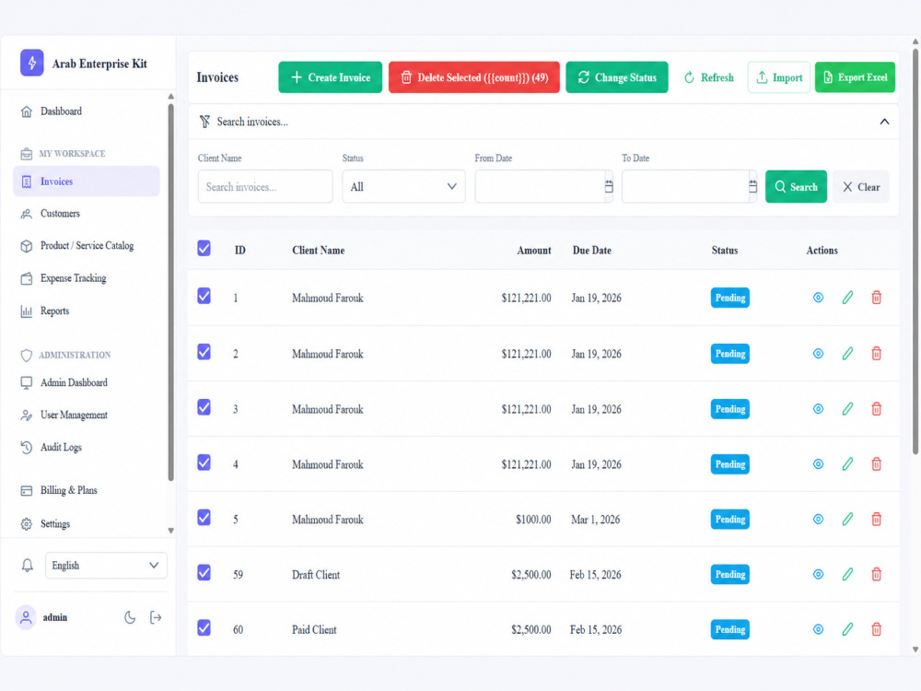Focus the Client Name search field
The width and height of the screenshot is (921, 691).
point(265,186)
